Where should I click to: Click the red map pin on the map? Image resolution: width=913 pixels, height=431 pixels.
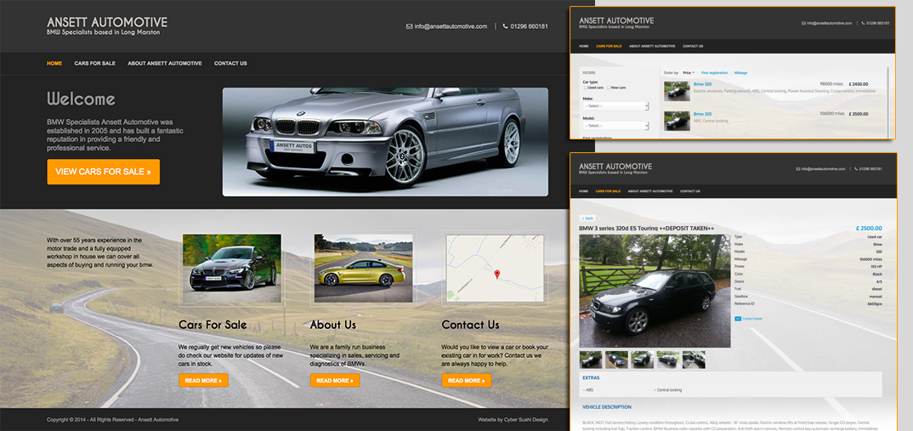(x=496, y=274)
